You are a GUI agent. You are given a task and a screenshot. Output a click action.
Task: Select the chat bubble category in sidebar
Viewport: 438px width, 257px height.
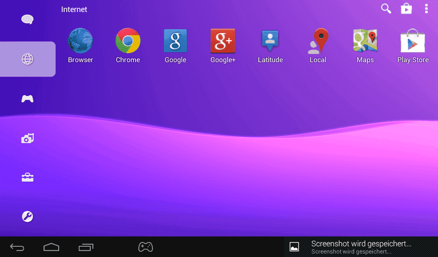click(27, 19)
